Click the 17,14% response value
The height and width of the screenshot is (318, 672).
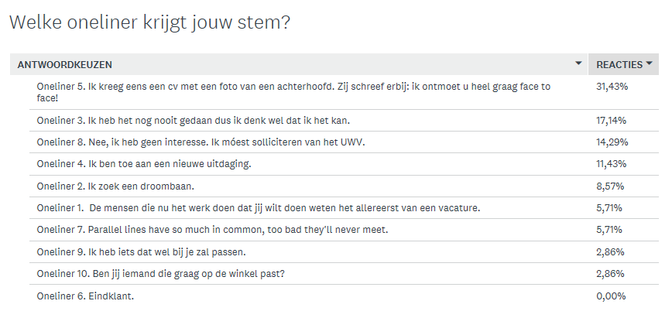pos(611,121)
